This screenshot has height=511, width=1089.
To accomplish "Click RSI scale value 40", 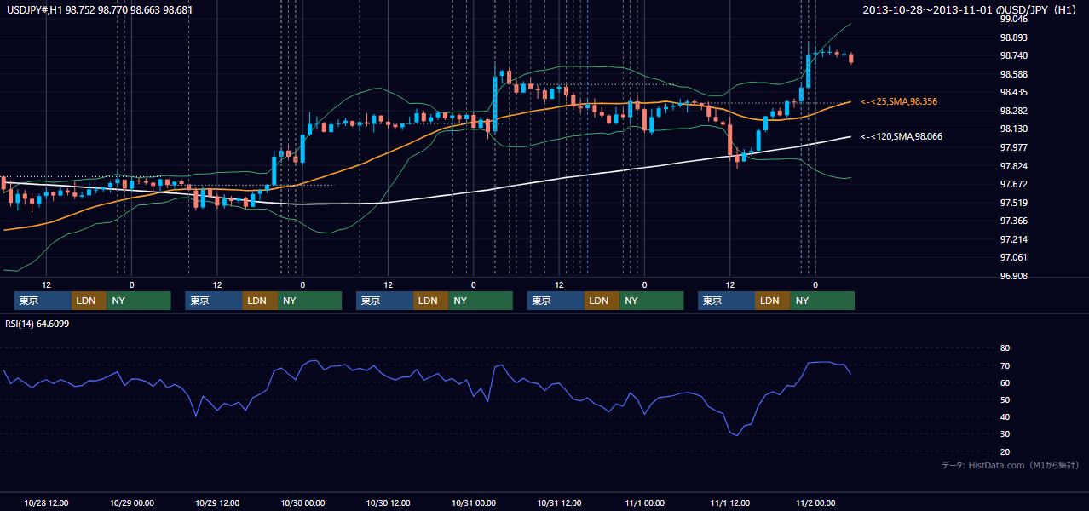I will (x=1005, y=416).
